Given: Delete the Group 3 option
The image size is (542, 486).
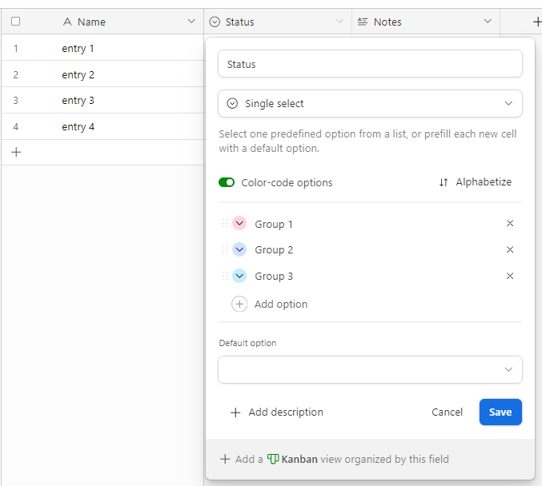Looking at the screenshot, I should pyautogui.click(x=510, y=276).
